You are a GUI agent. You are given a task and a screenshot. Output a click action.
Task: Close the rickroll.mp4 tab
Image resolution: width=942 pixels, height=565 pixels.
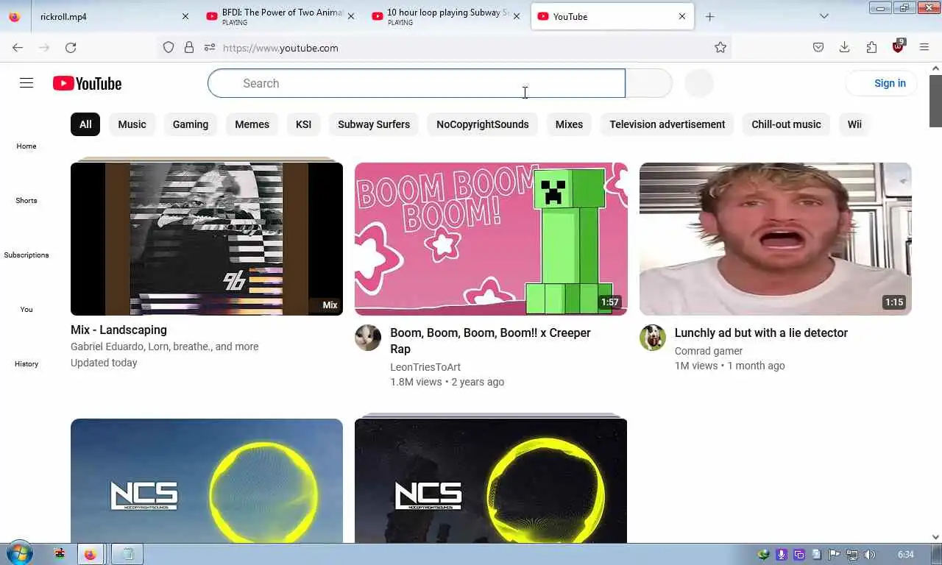185,16
